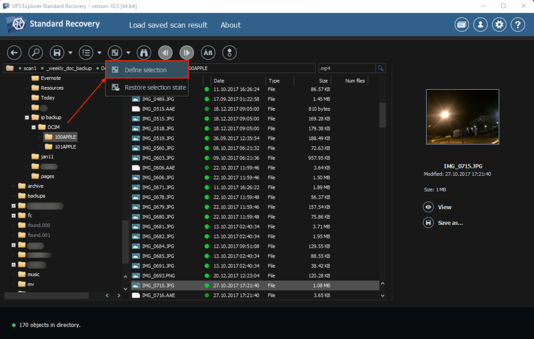
Task: Open Load saved scan result menu
Action: pos(168,25)
